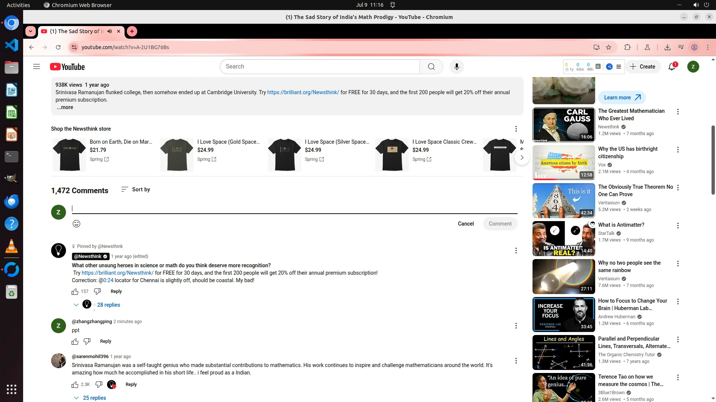
Task: Dislike the sarenmohil396 comment
Action: 99,385
